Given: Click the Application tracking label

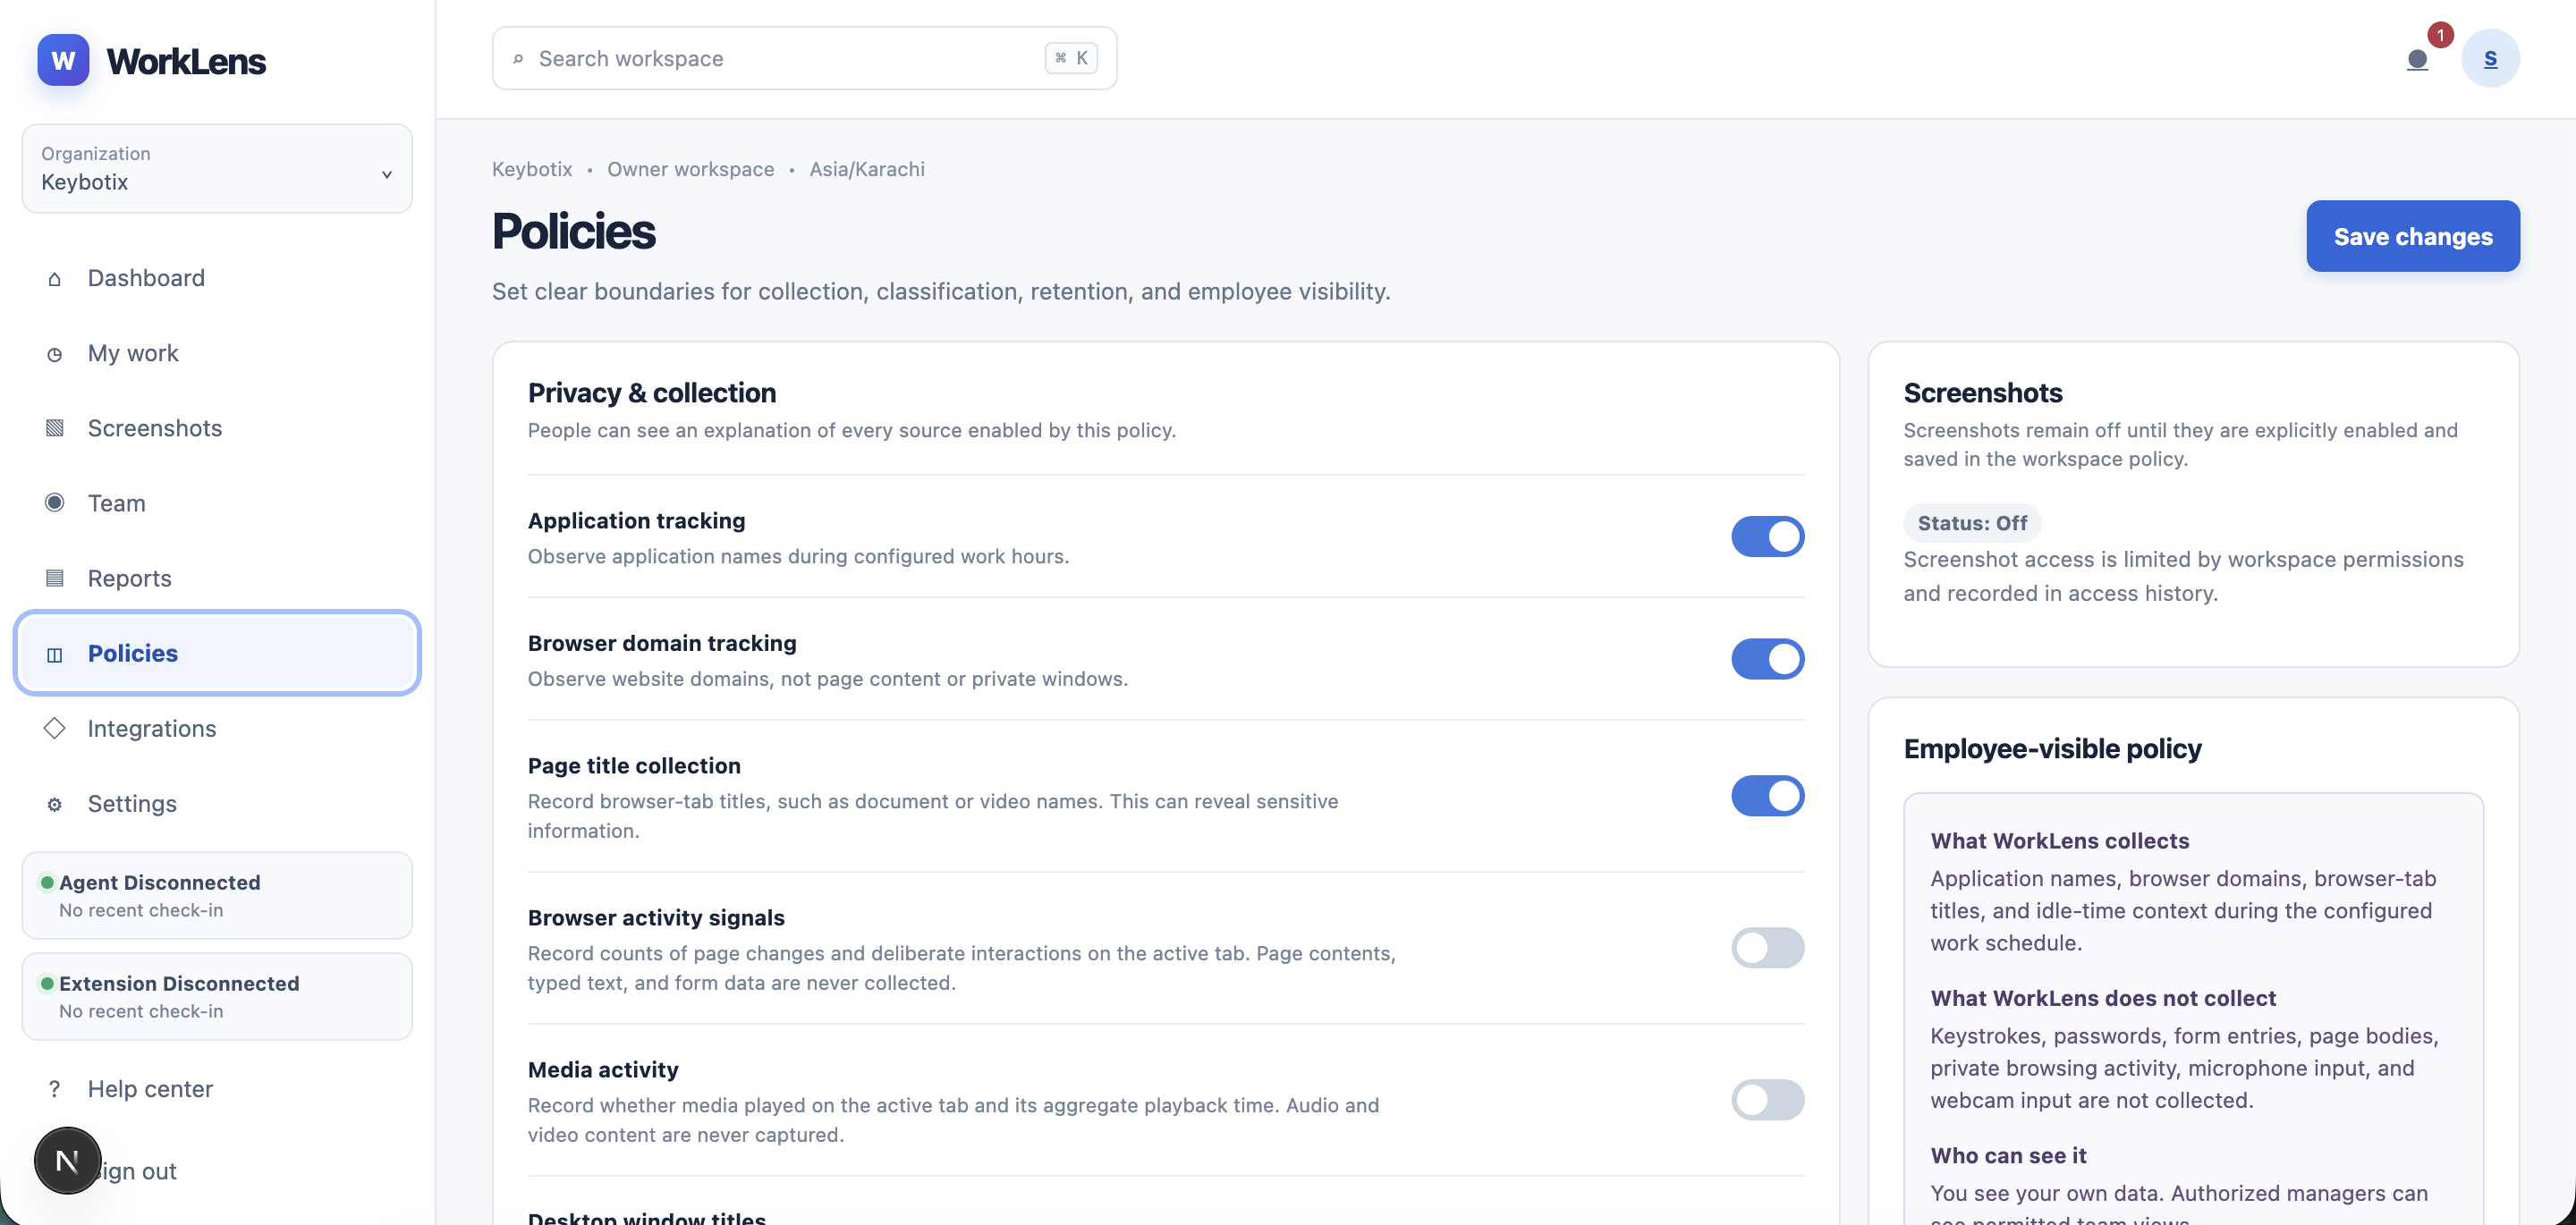Looking at the screenshot, I should coord(636,521).
